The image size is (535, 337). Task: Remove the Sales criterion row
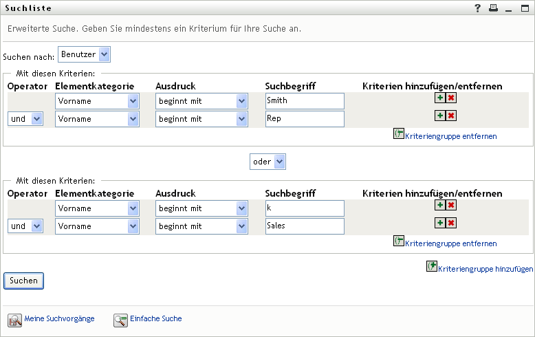point(451,223)
